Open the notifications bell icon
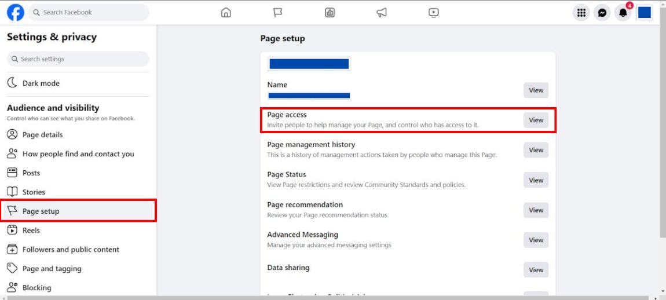 click(x=623, y=13)
